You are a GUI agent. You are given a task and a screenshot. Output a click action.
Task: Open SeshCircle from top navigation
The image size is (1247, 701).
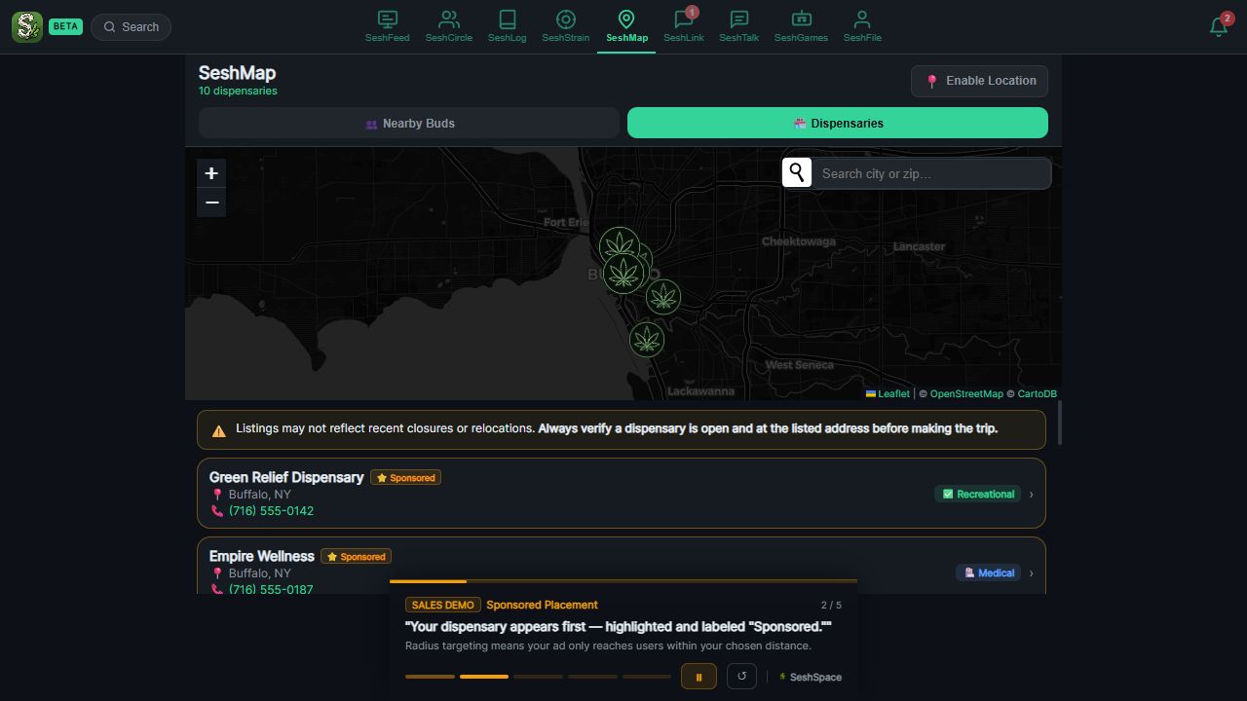click(448, 26)
